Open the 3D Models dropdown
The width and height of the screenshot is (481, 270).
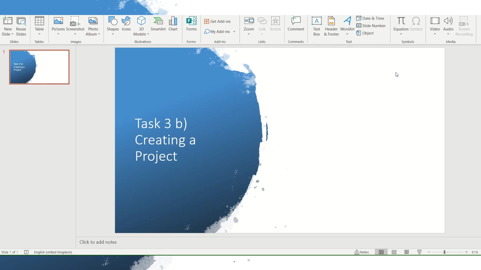(x=148, y=34)
